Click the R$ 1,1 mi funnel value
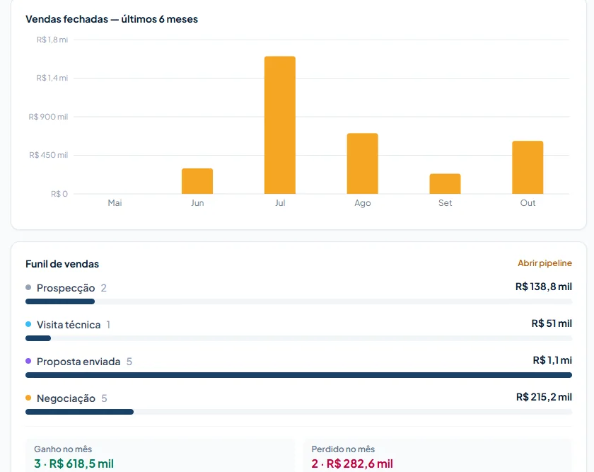This screenshot has width=594, height=472. (x=552, y=360)
